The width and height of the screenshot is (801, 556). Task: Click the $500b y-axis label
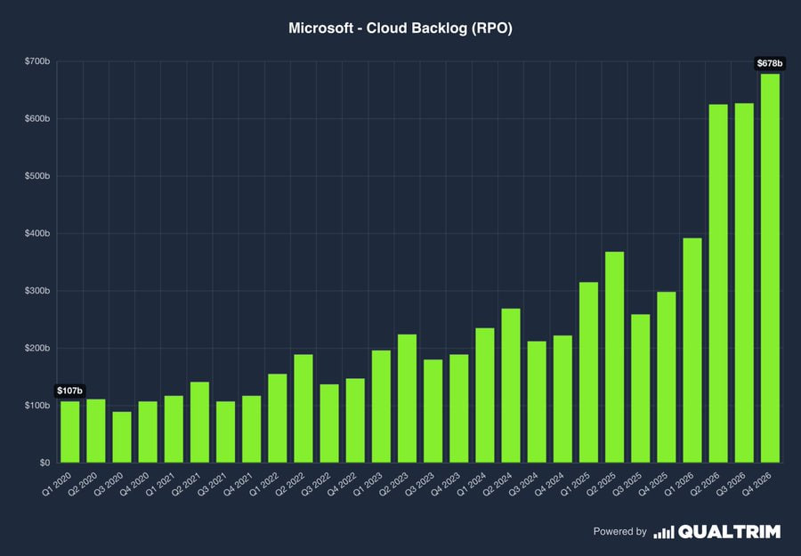[37, 176]
